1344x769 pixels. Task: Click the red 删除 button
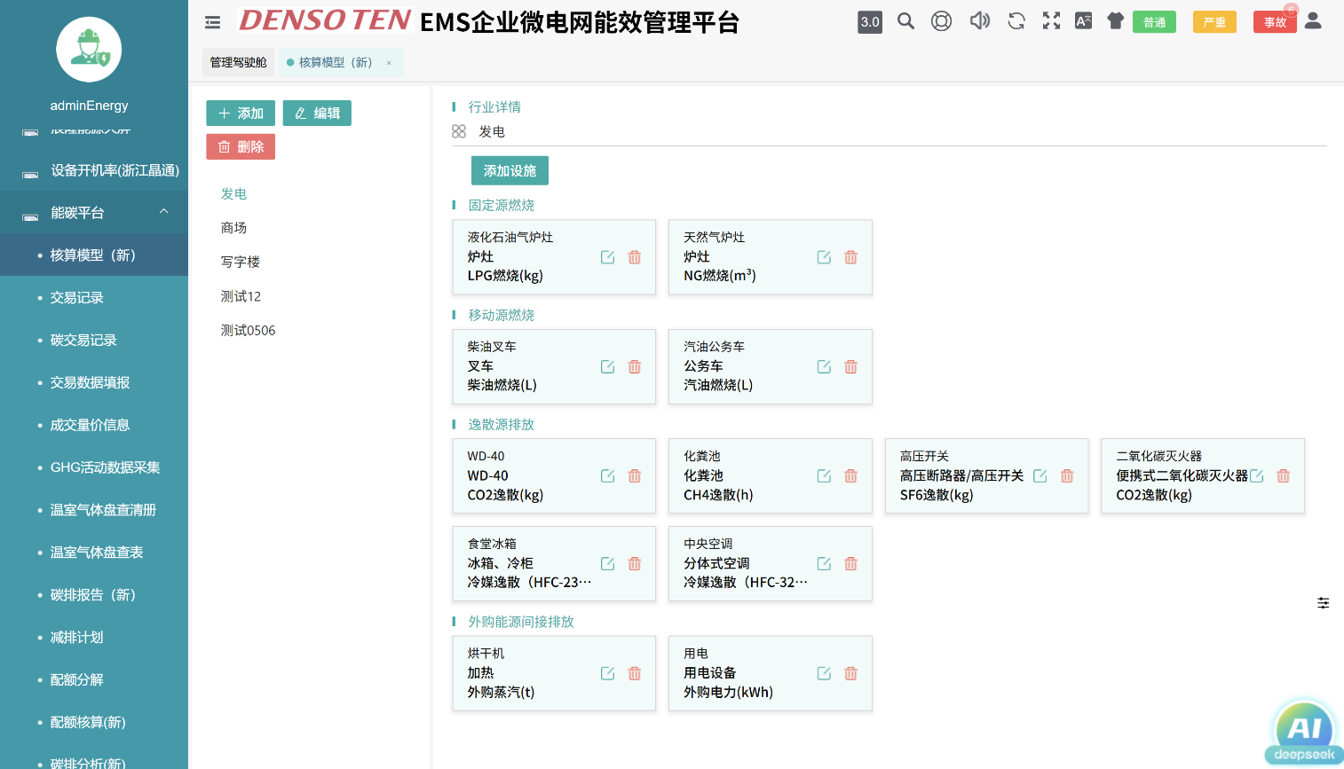[x=241, y=147]
